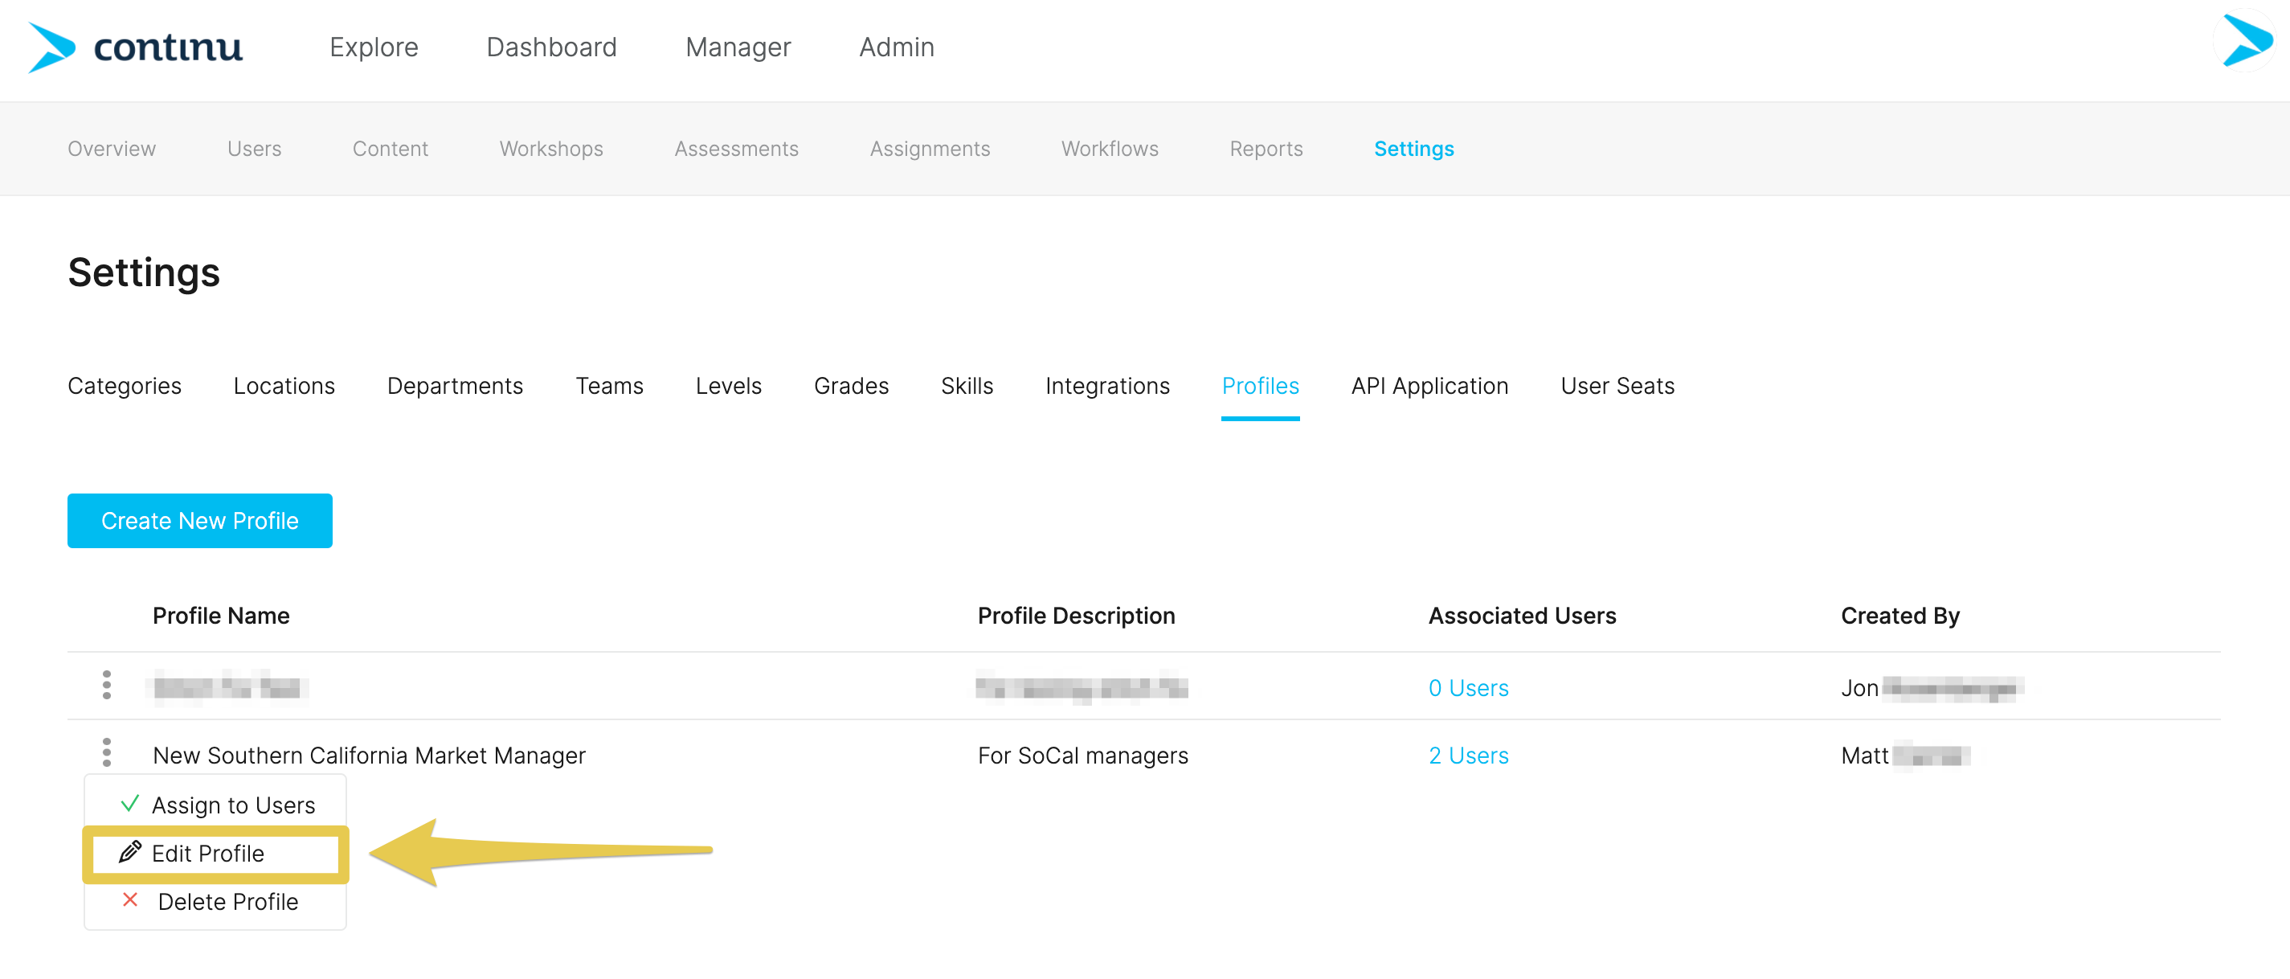This screenshot has height=979, width=2290.
Task: Open the Levels settings tab
Action: [x=728, y=386]
